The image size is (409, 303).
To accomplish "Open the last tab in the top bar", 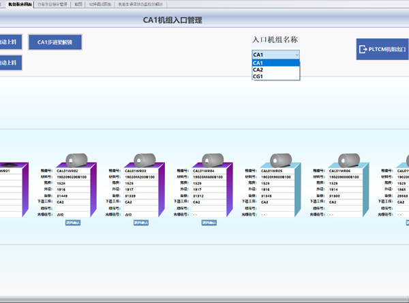I will [140, 4].
